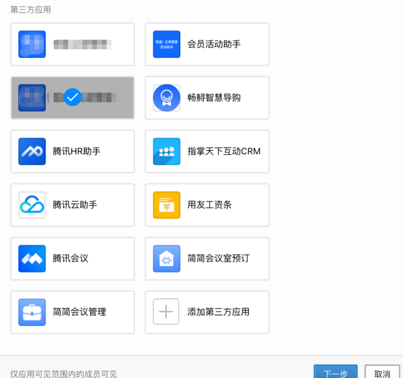Click the 畅鲟智慧导购 round icon

(x=167, y=98)
